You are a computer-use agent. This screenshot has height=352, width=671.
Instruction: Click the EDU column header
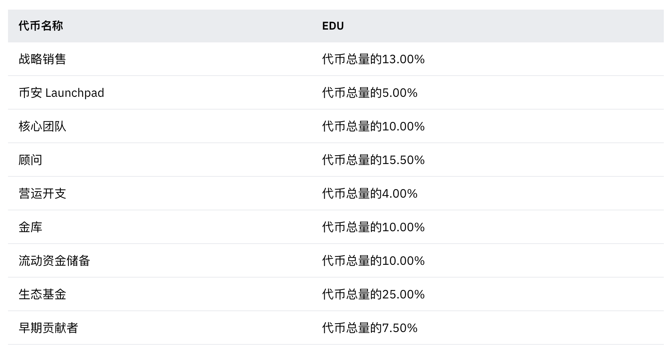coord(333,26)
